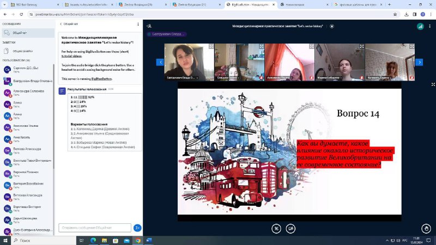Select user Дарья Шкловцова
This screenshot has height=245, width=436.
point(27,220)
